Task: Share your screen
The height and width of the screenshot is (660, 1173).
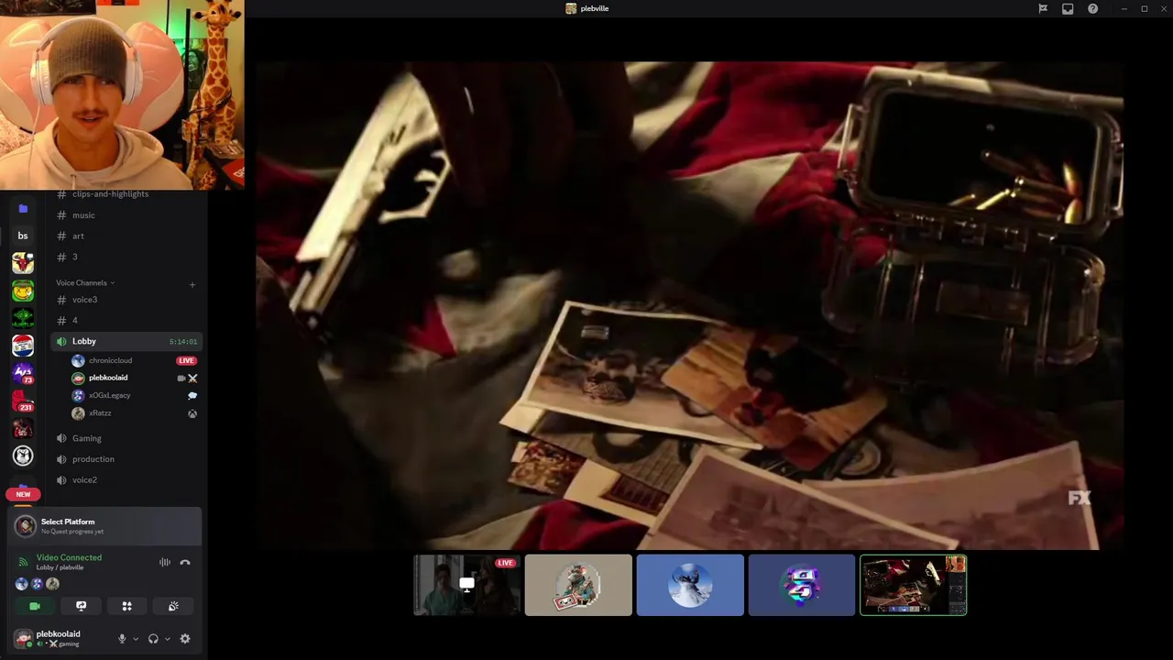Action: (x=81, y=606)
